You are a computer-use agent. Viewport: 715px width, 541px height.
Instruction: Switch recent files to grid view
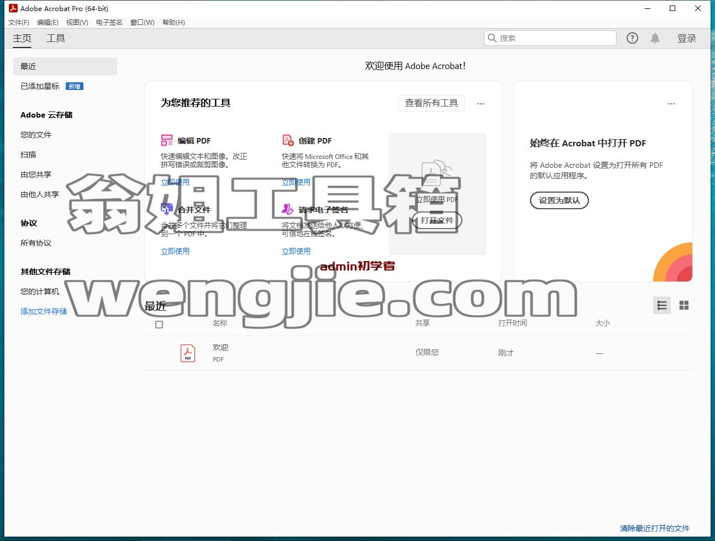pos(684,305)
